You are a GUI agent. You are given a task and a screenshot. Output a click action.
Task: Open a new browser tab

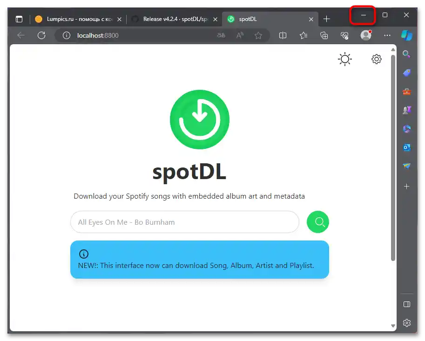(327, 19)
